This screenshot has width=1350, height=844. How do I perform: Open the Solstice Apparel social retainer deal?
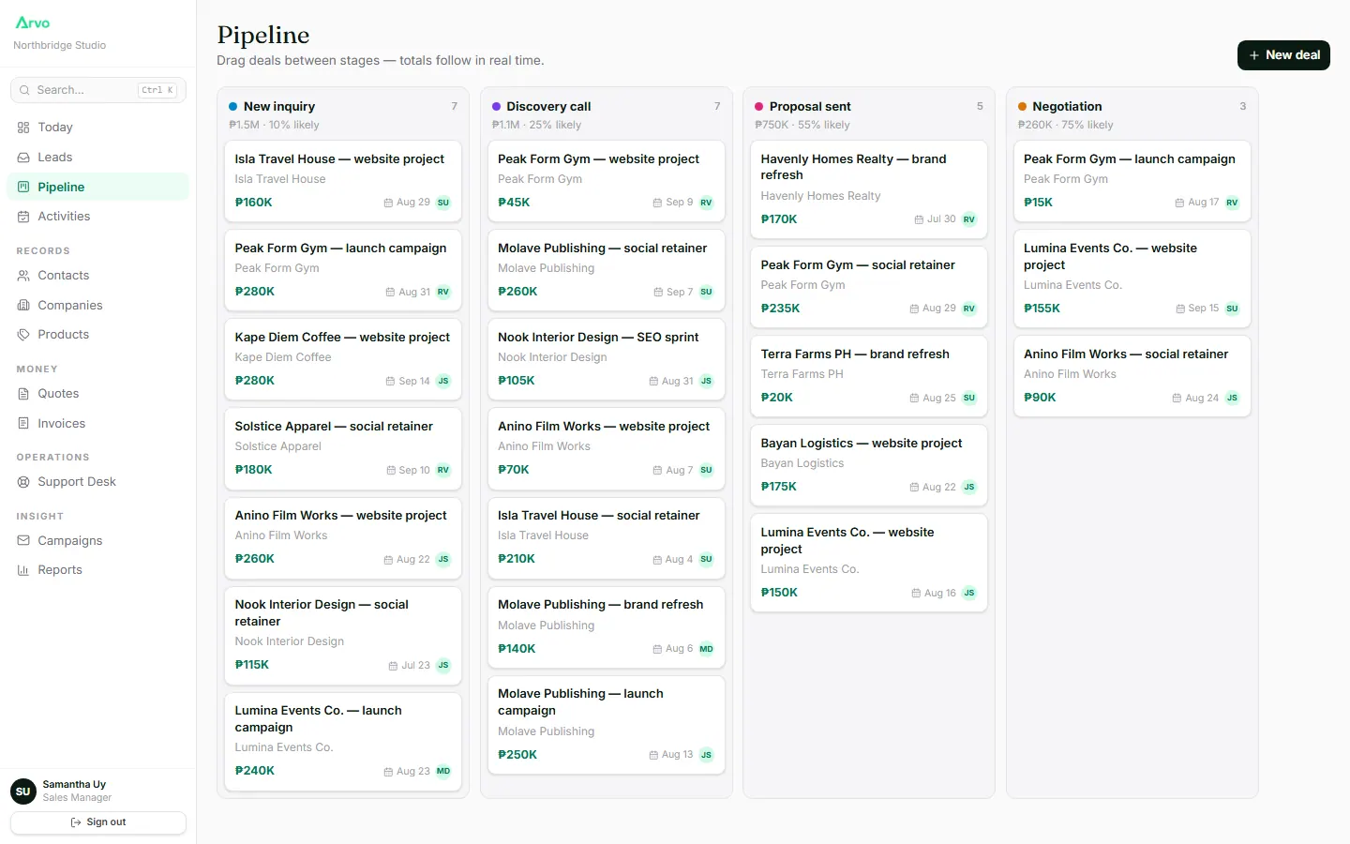click(343, 447)
